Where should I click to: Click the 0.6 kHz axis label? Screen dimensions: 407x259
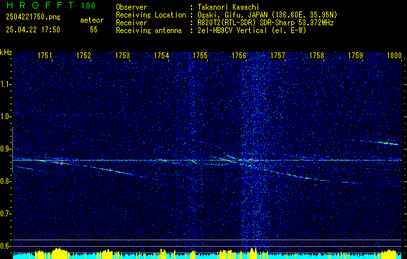pos(5,246)
